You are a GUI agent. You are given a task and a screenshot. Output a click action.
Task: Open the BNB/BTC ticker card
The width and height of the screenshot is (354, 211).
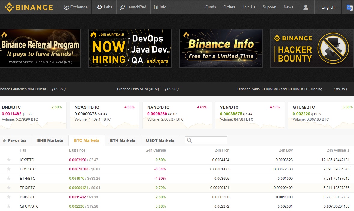pyautogui.click(x=33, y=116)
